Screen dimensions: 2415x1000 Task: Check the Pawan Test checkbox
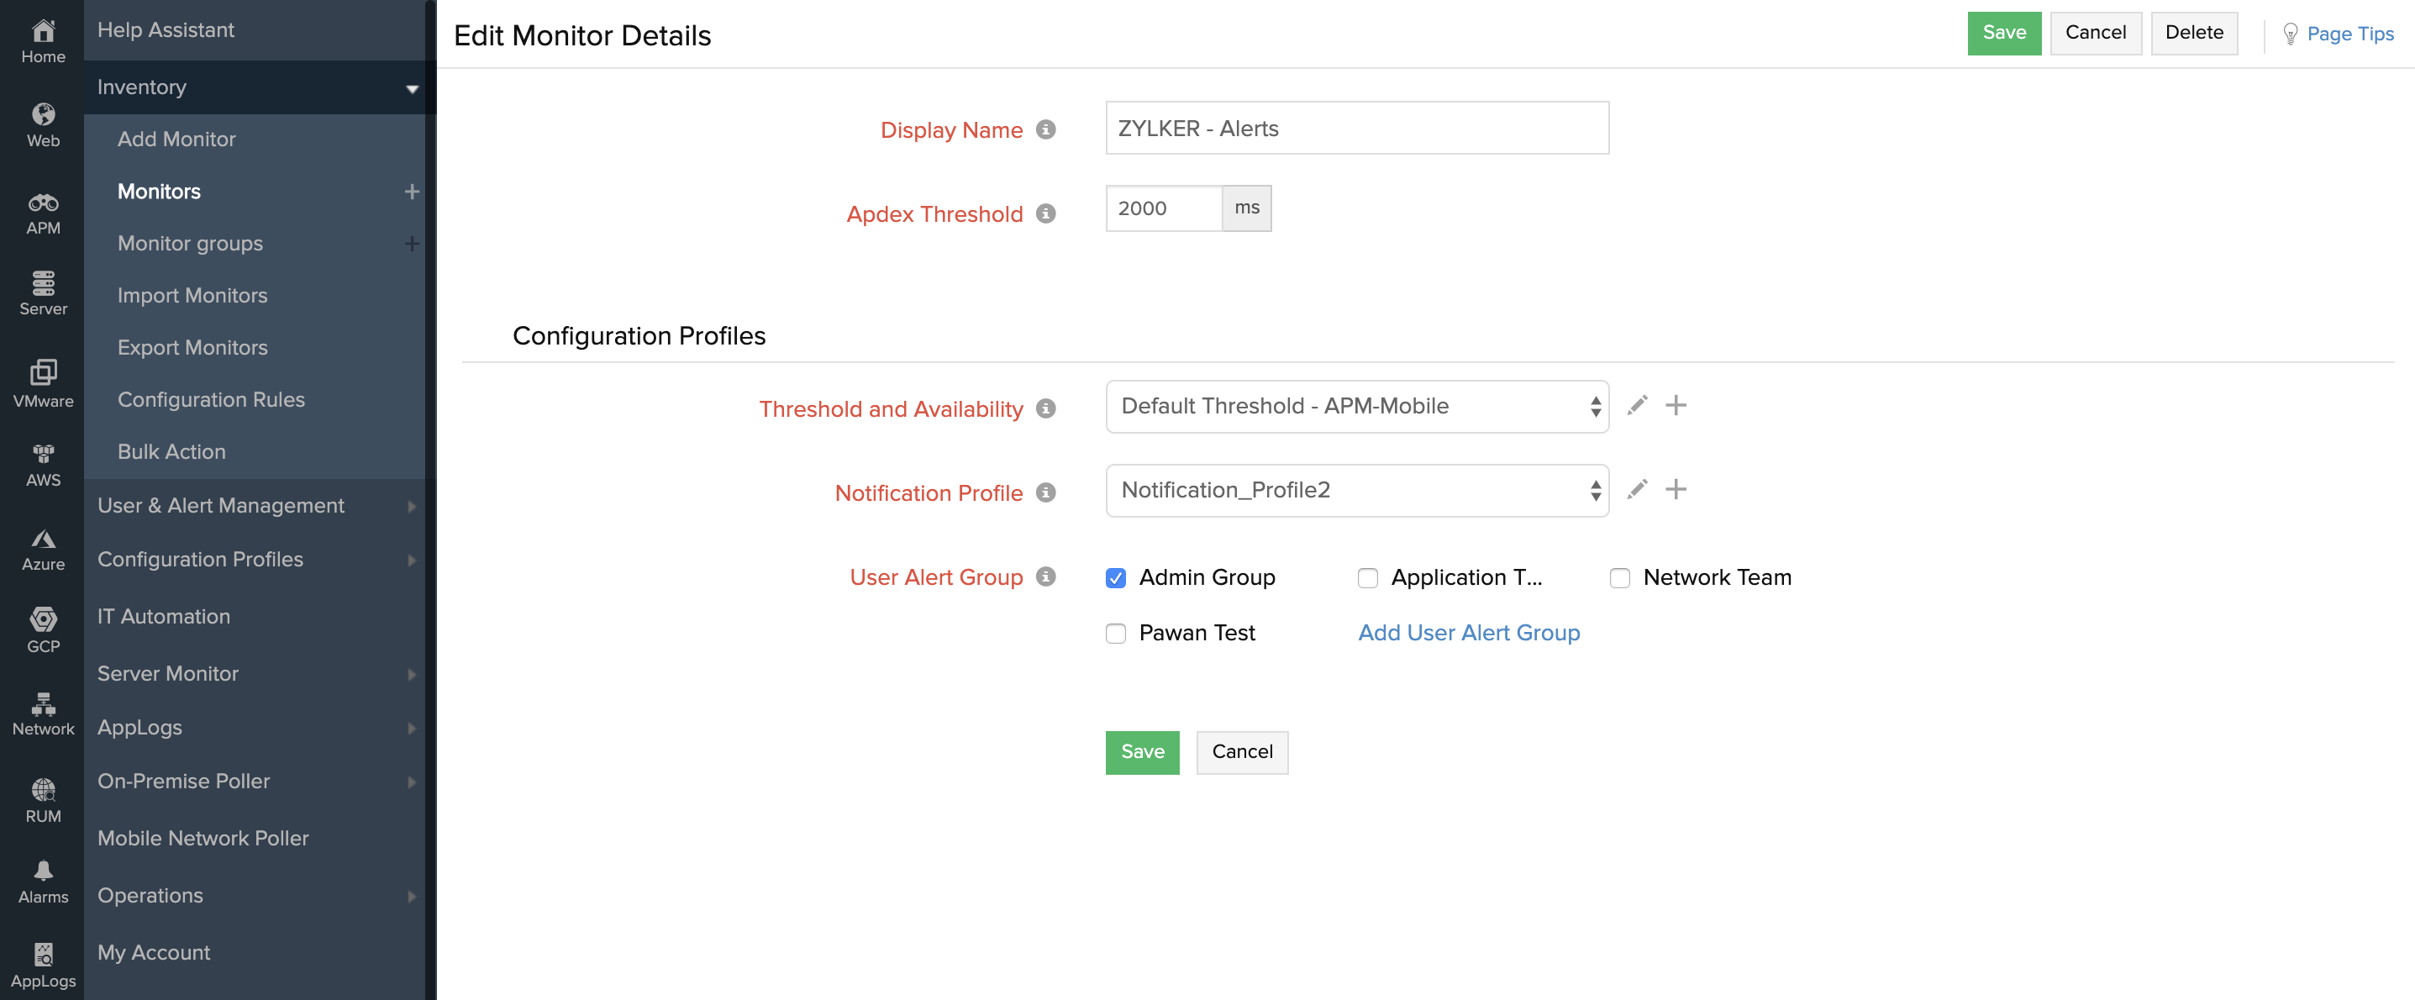(1116, 634)
